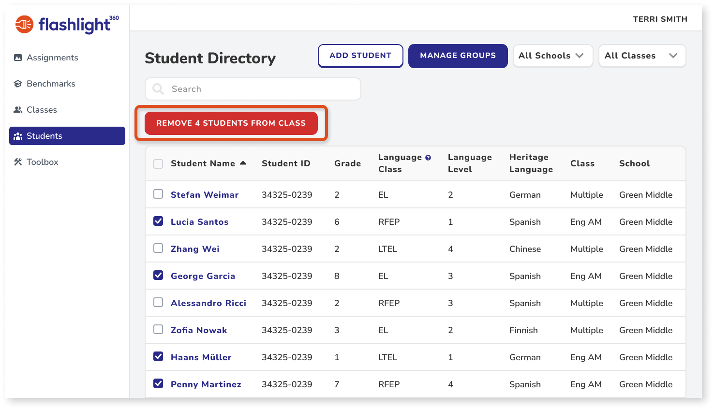Select the Students menu item
This screenshot has height=410, width=714.
67,136
